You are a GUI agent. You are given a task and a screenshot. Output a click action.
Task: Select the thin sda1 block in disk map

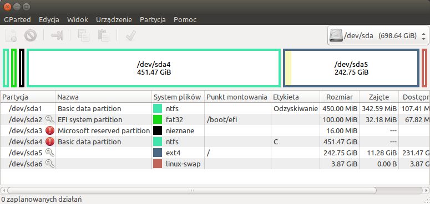[6, 68]
